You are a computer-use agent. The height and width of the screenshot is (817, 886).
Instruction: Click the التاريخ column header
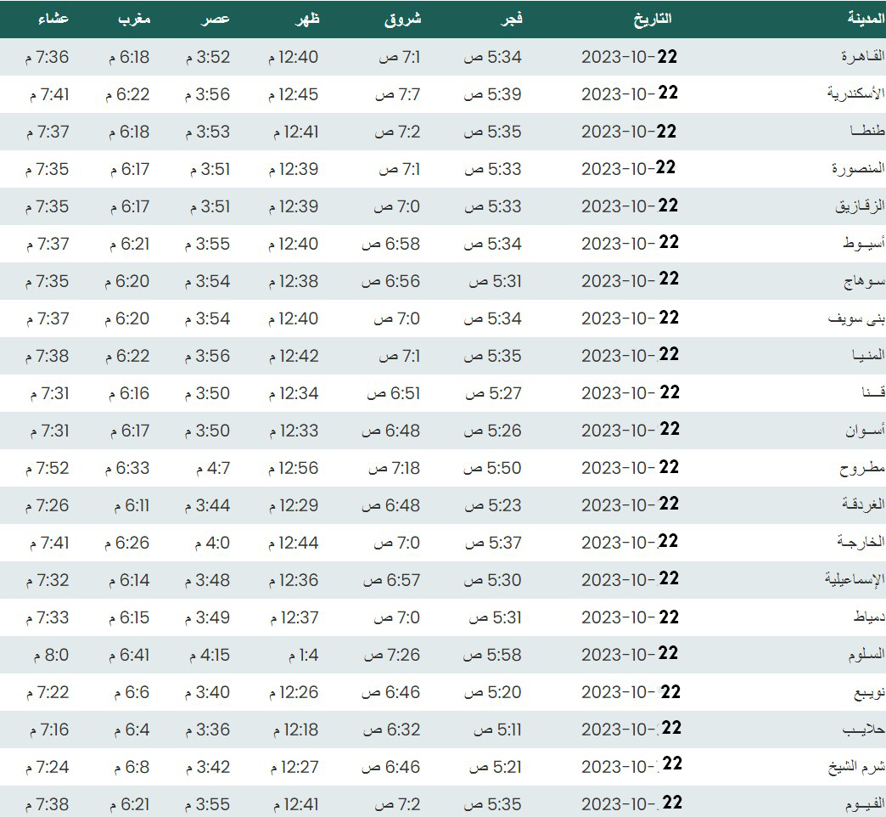[x=652, y=18]
